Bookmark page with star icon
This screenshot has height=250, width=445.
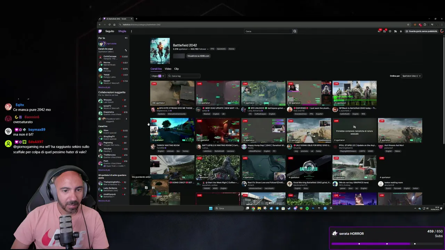408,25
